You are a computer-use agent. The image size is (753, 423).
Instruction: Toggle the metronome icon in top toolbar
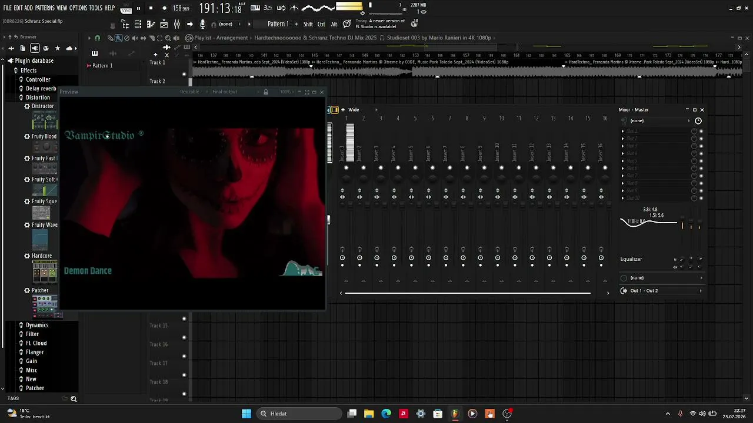pos(295,8)
